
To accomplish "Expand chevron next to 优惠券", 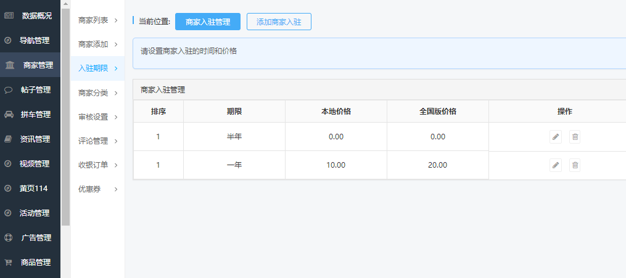I will pyautogui.click(x=116, y=189).
